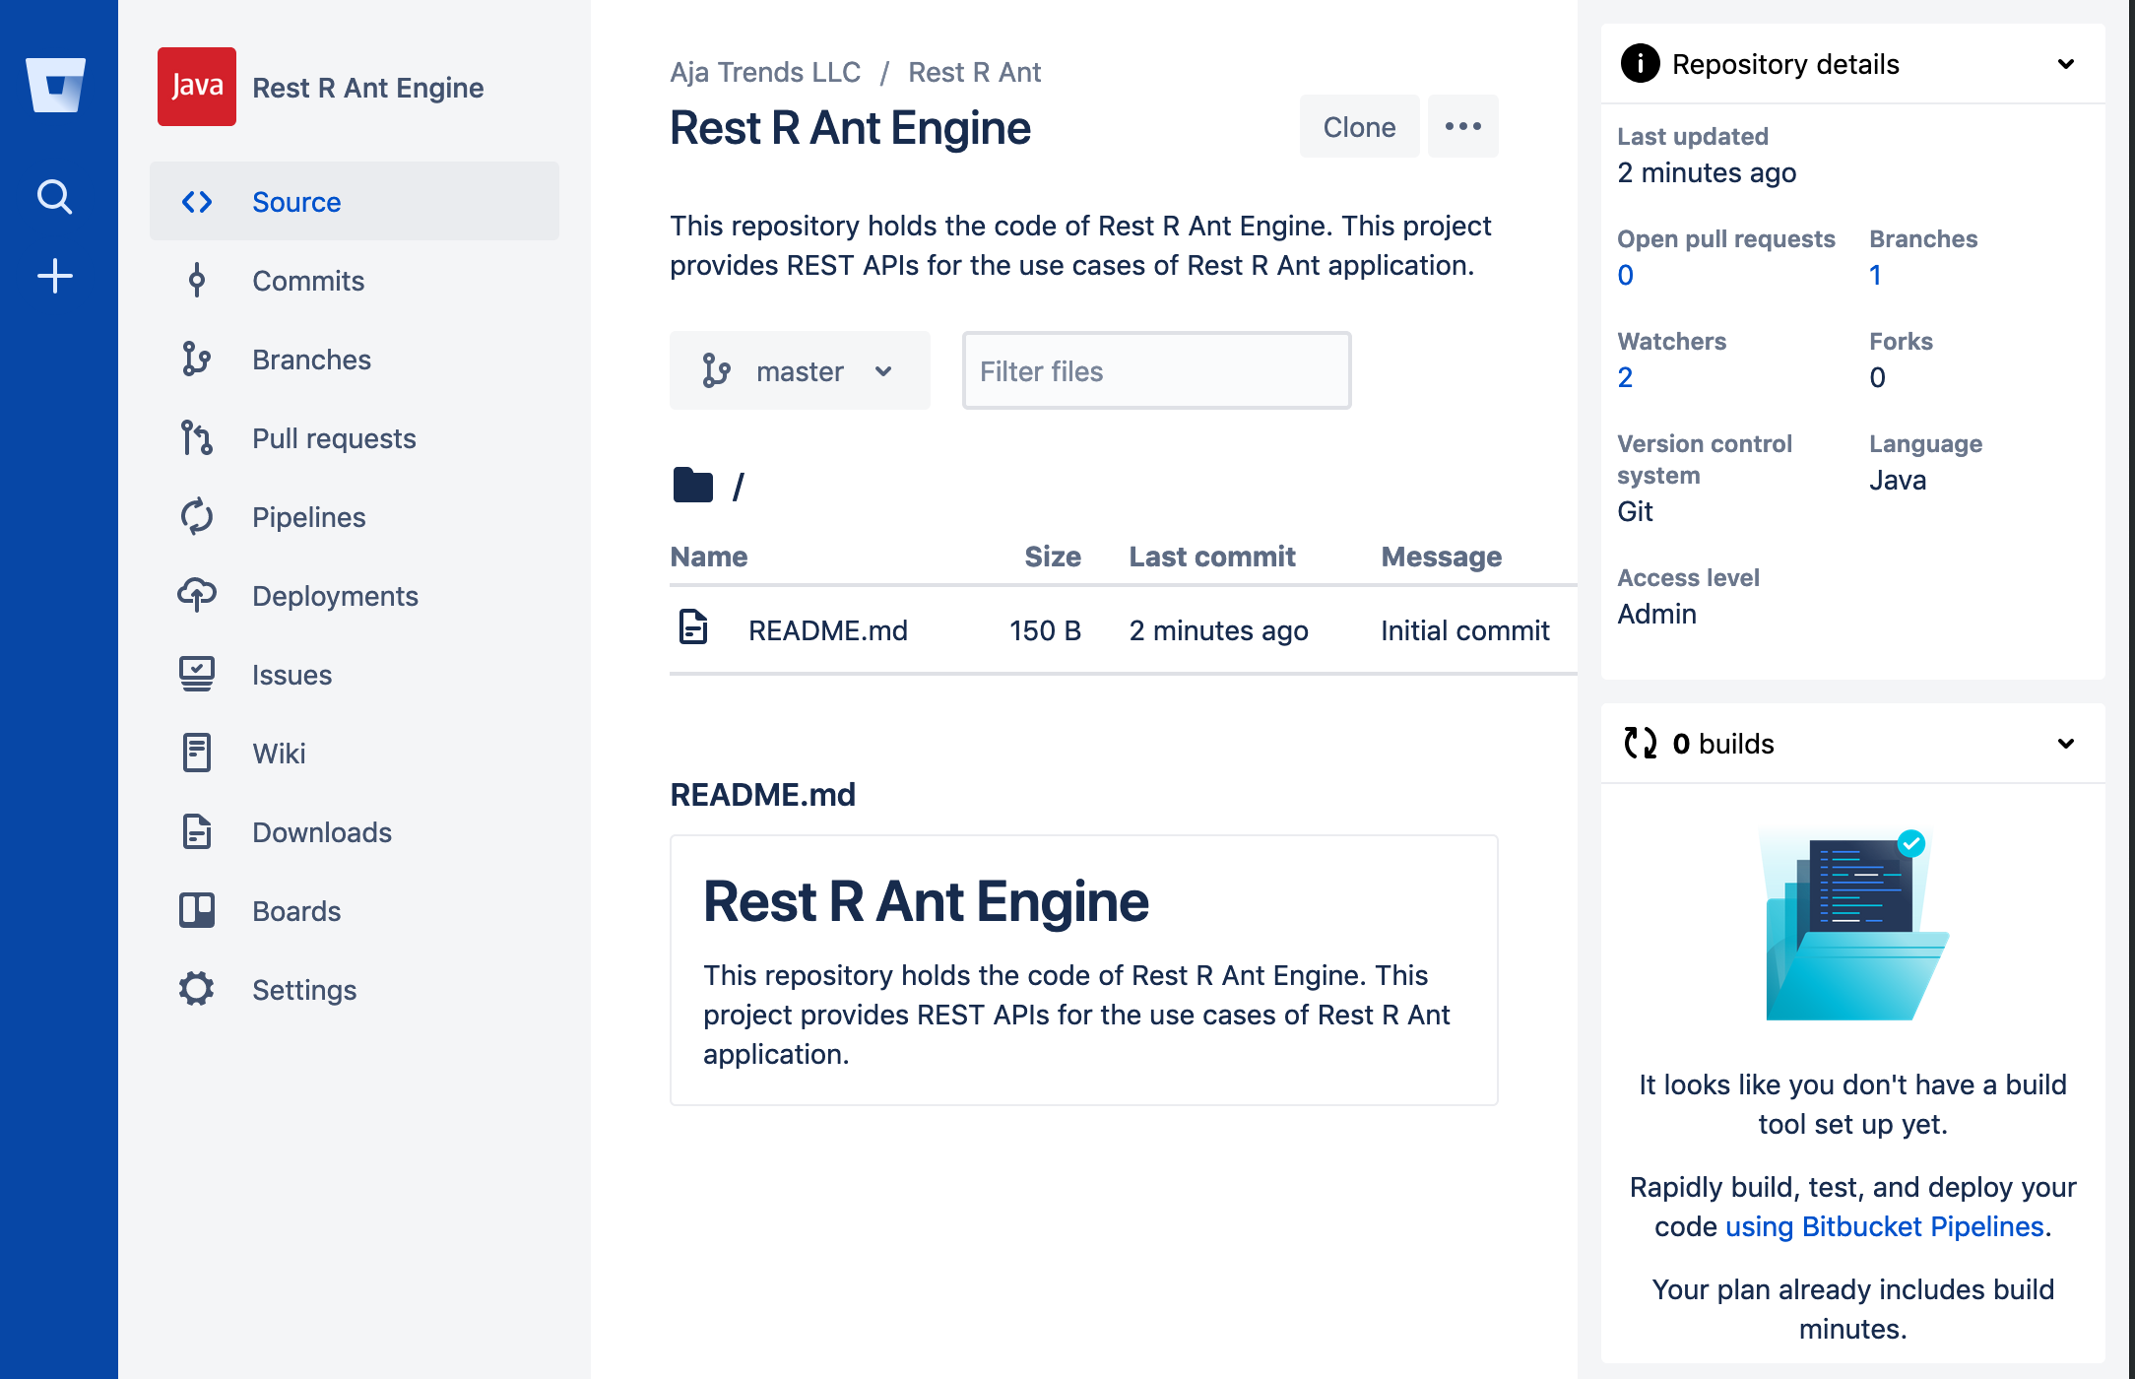Open the search magnifier icon

click(x=55, y=197)
